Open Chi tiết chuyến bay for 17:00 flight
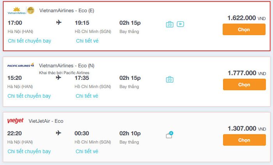 [29, 41]
